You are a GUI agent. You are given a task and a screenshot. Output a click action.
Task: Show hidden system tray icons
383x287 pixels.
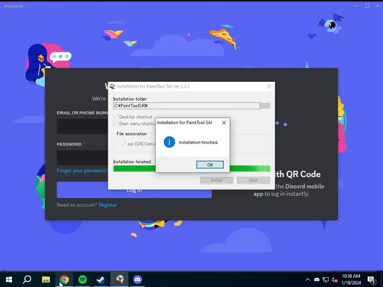coord(308,280)
